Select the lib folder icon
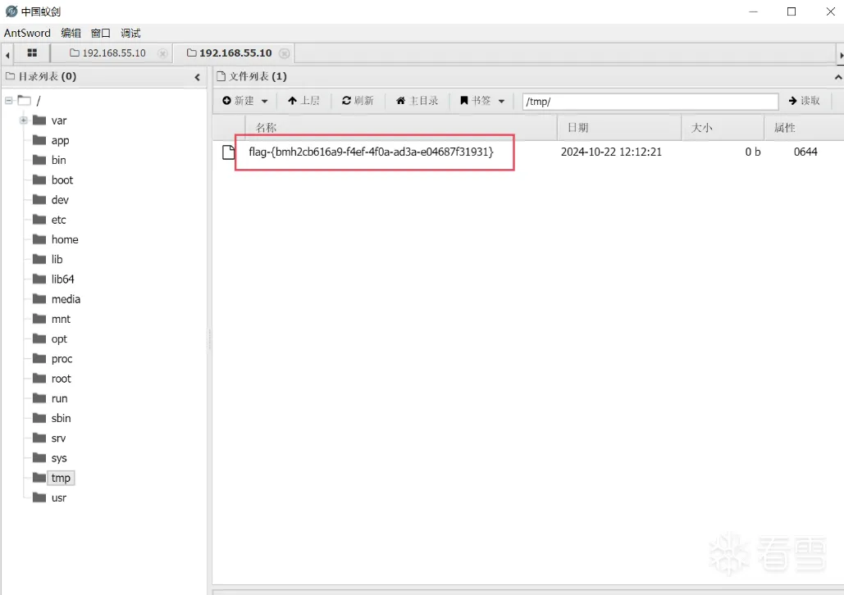This screenshot has height=595, width=844. 39,259
